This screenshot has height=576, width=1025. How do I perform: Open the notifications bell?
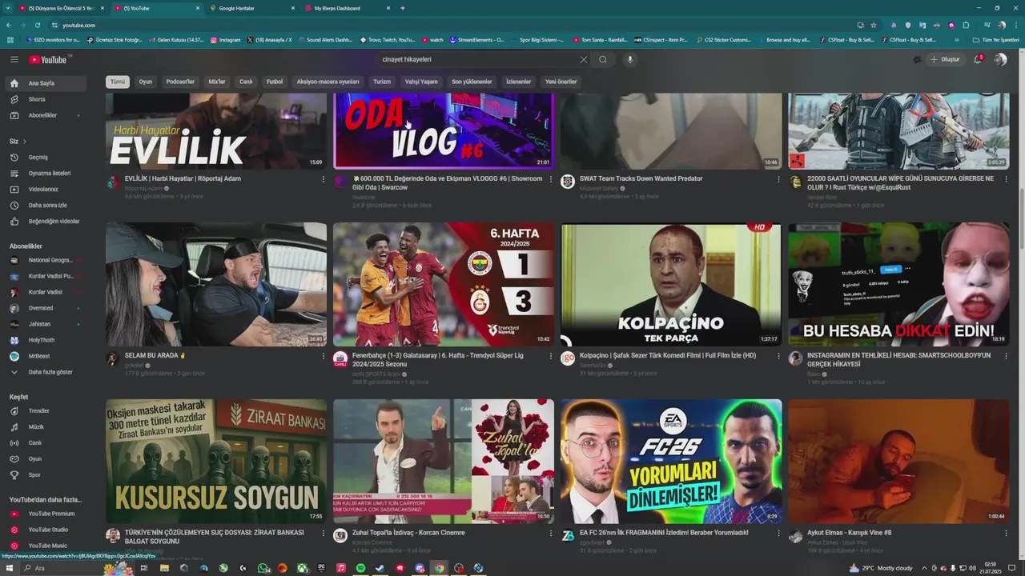978,59
